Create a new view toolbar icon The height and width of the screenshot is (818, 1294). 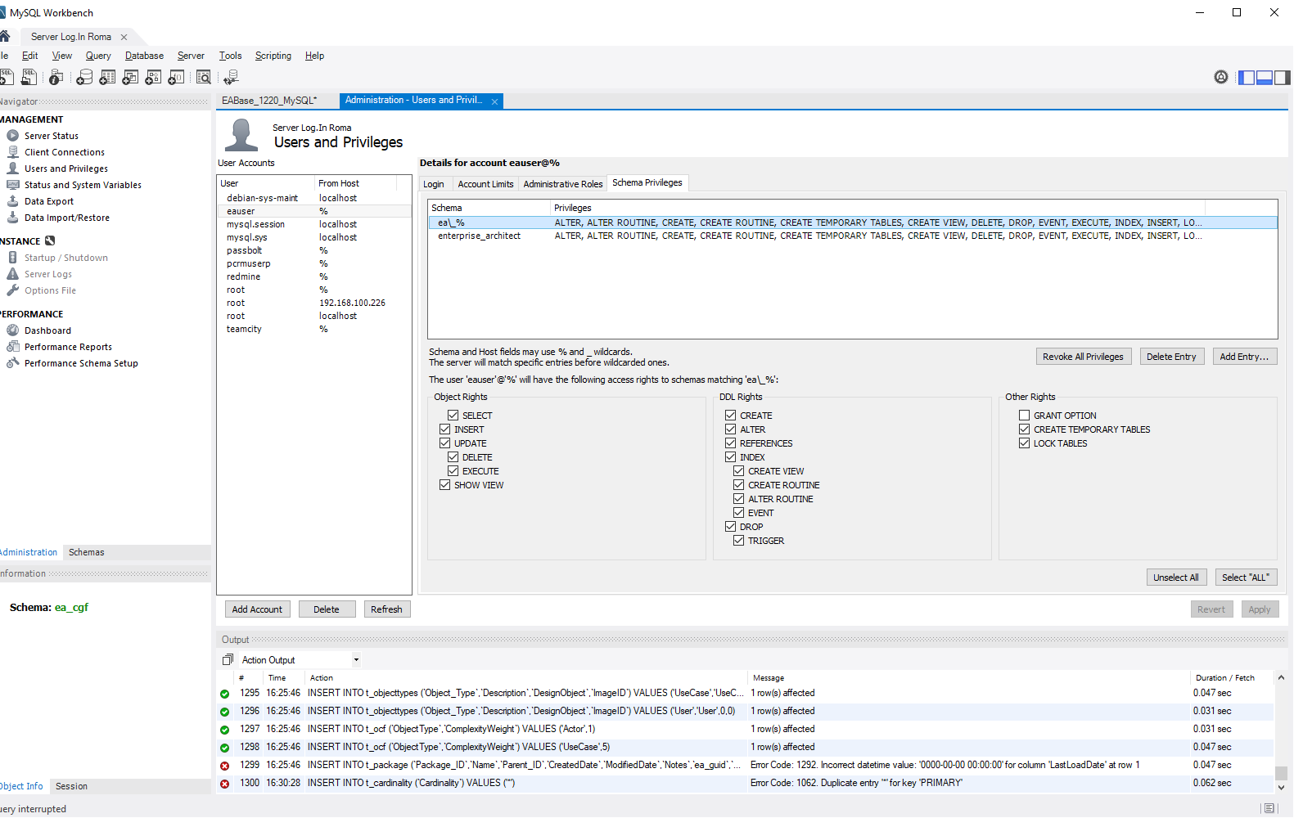(x=130, y=77)
